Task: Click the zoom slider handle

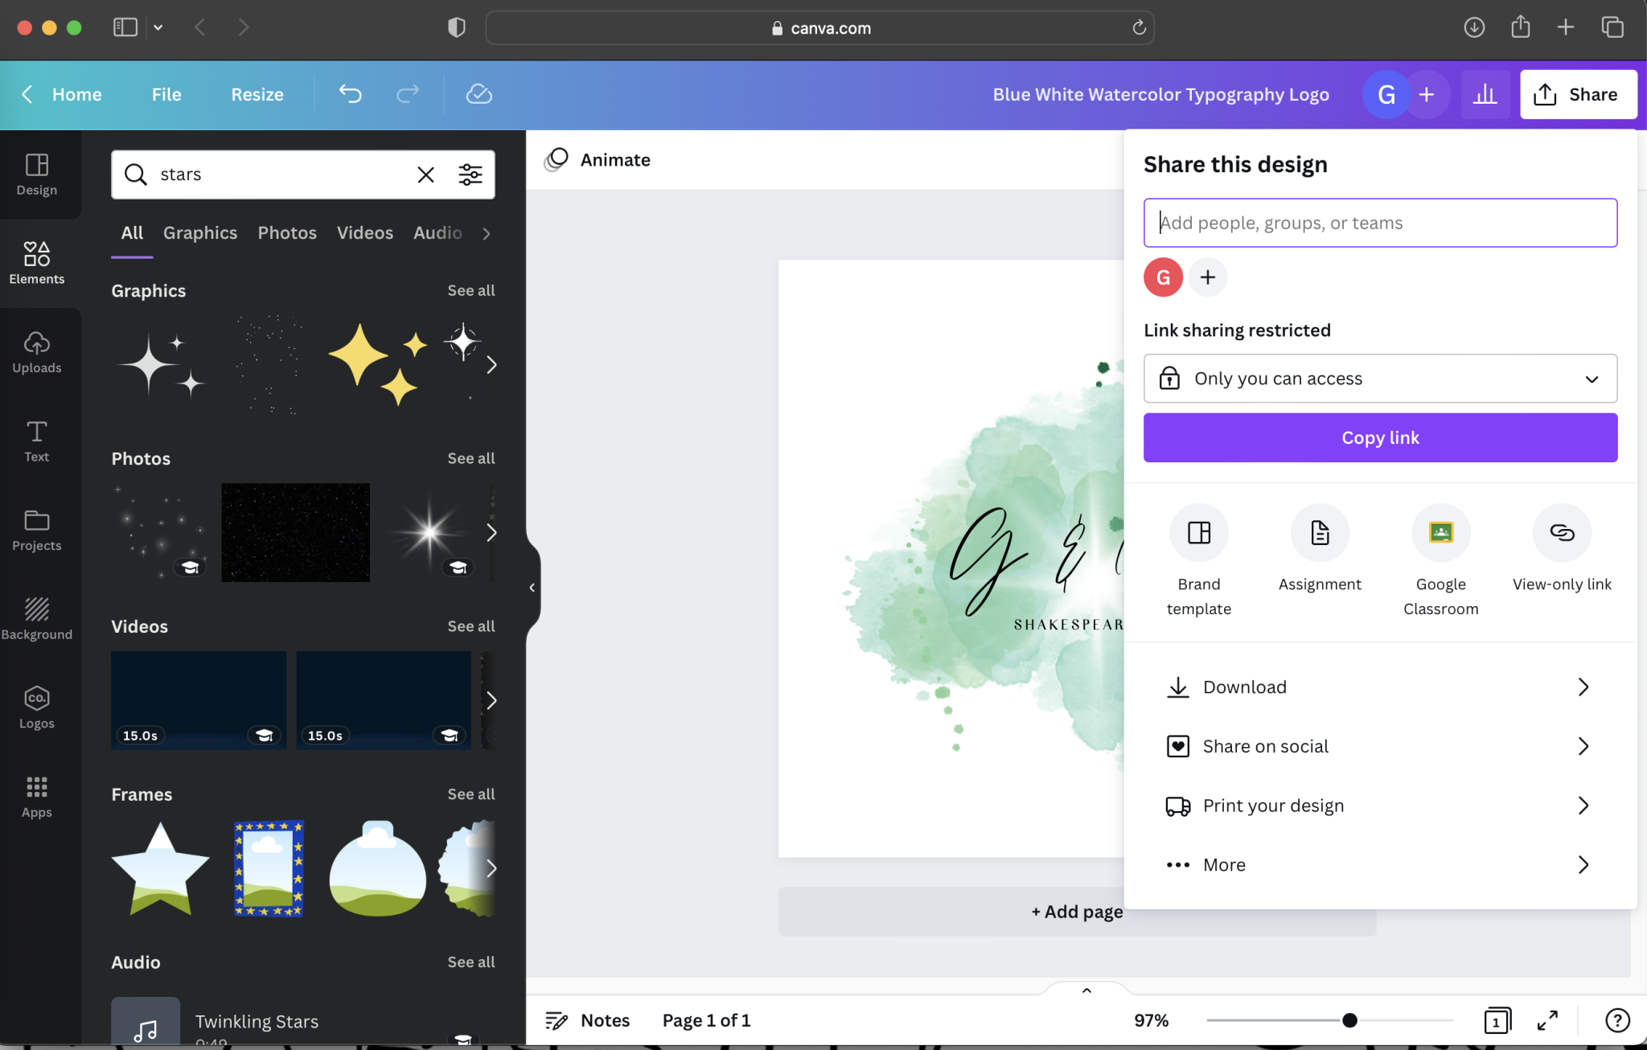Action: click(x=1349, y=1020)
